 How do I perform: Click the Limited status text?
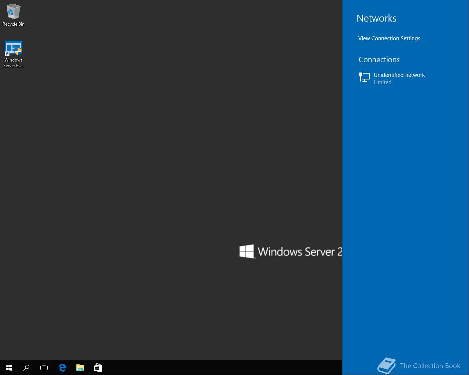pos(383,82)
